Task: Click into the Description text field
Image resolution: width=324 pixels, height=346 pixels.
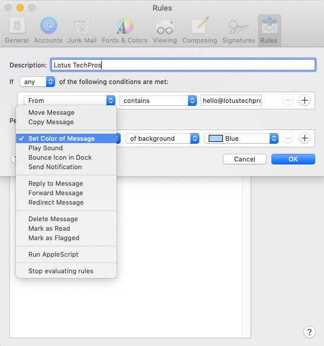Action: 183,65
